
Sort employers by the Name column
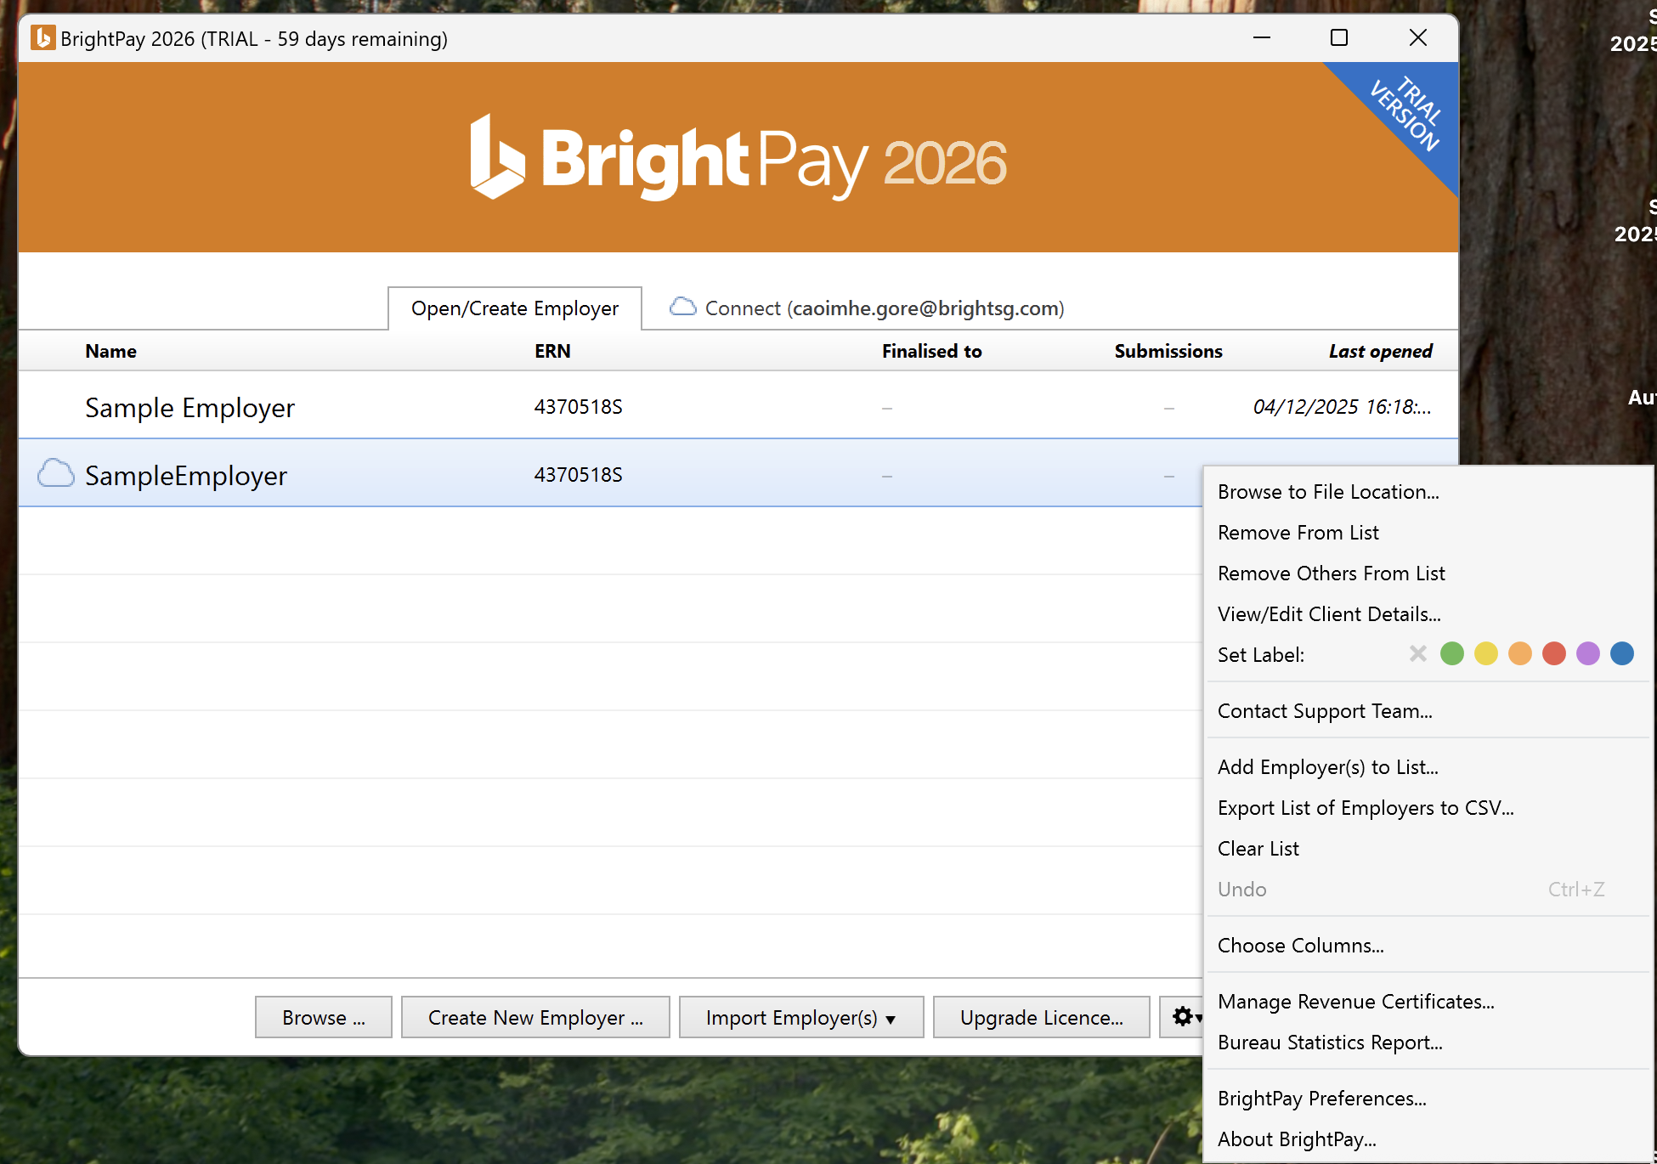click(x=110, y=351)
